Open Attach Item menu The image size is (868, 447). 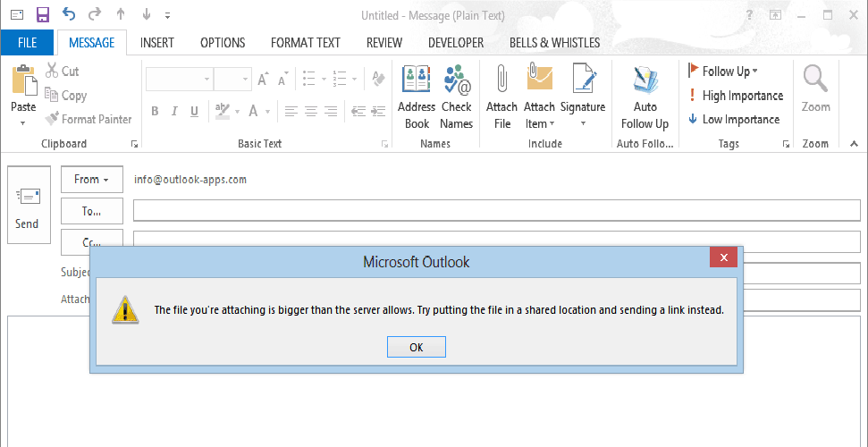(539, 97)
